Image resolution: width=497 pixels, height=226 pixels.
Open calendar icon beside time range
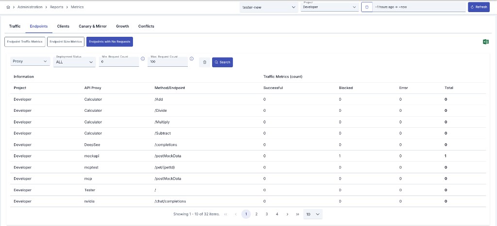point(367,7)
